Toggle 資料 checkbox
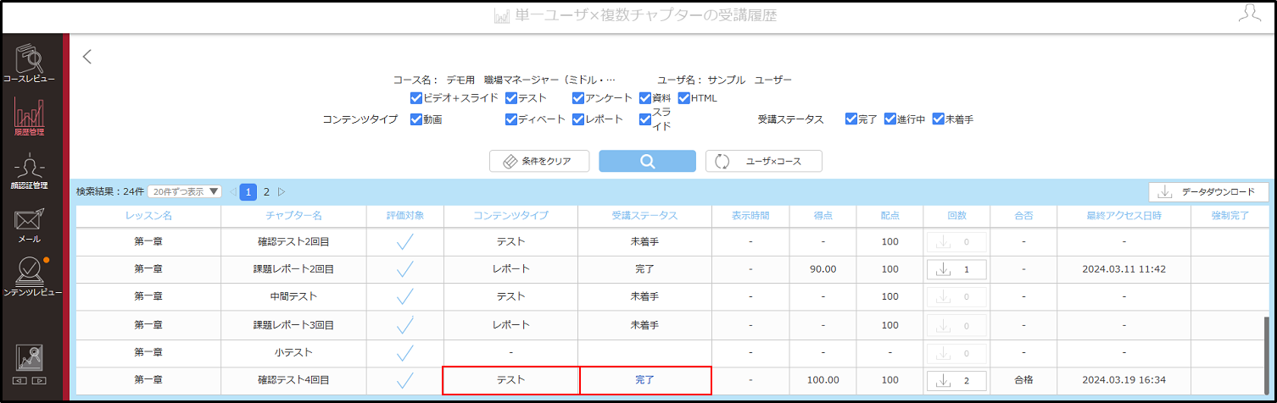 [x=644, y=98]
